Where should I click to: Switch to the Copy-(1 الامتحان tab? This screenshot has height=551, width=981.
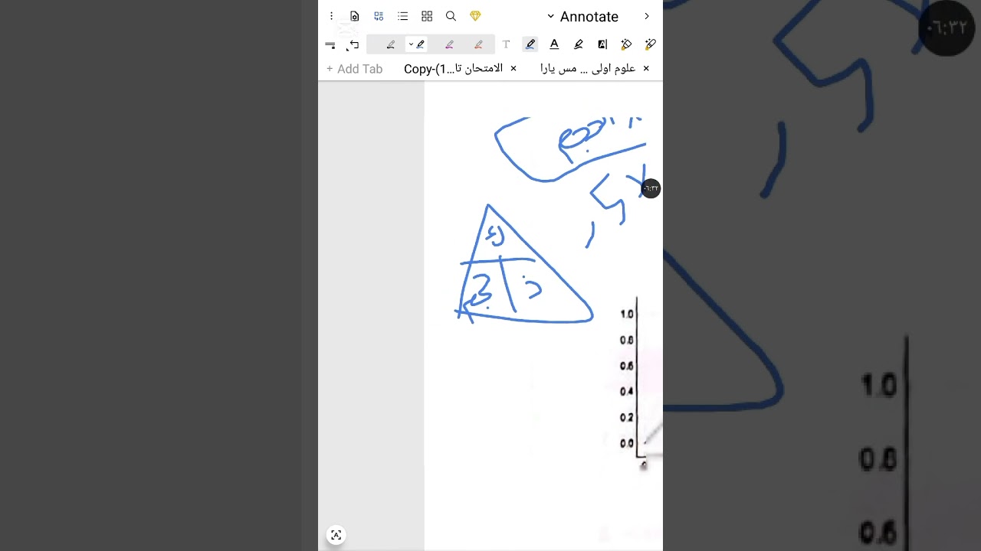pos(453,69)
